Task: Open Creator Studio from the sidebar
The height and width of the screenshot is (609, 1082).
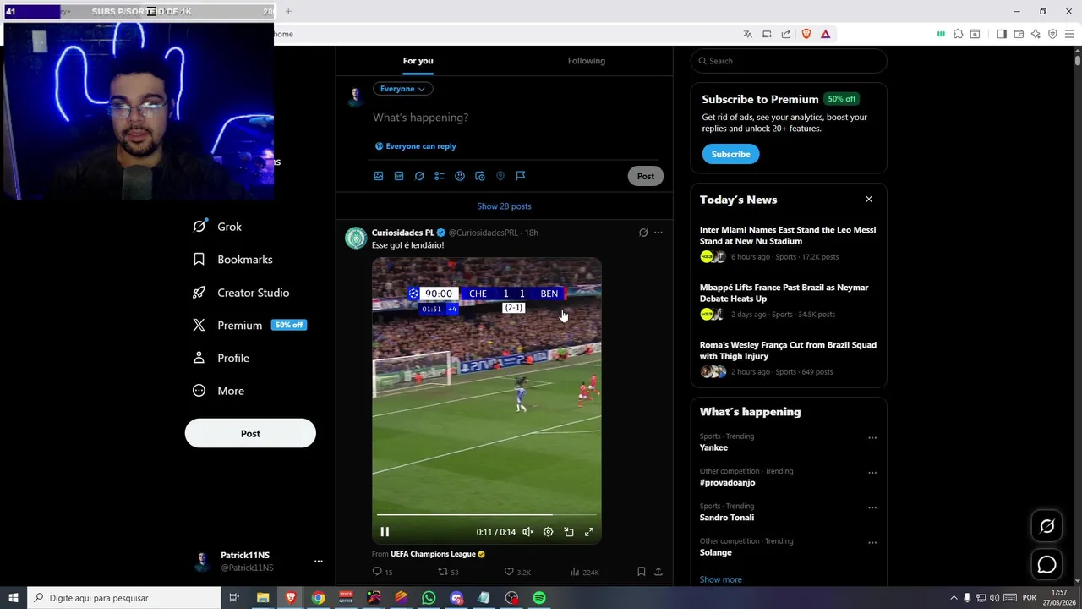Action: [x=241, y=293]
